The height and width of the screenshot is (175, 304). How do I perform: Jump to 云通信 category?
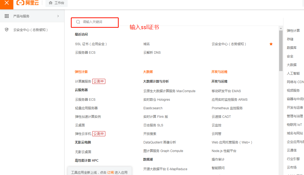[x=292, y=150]
